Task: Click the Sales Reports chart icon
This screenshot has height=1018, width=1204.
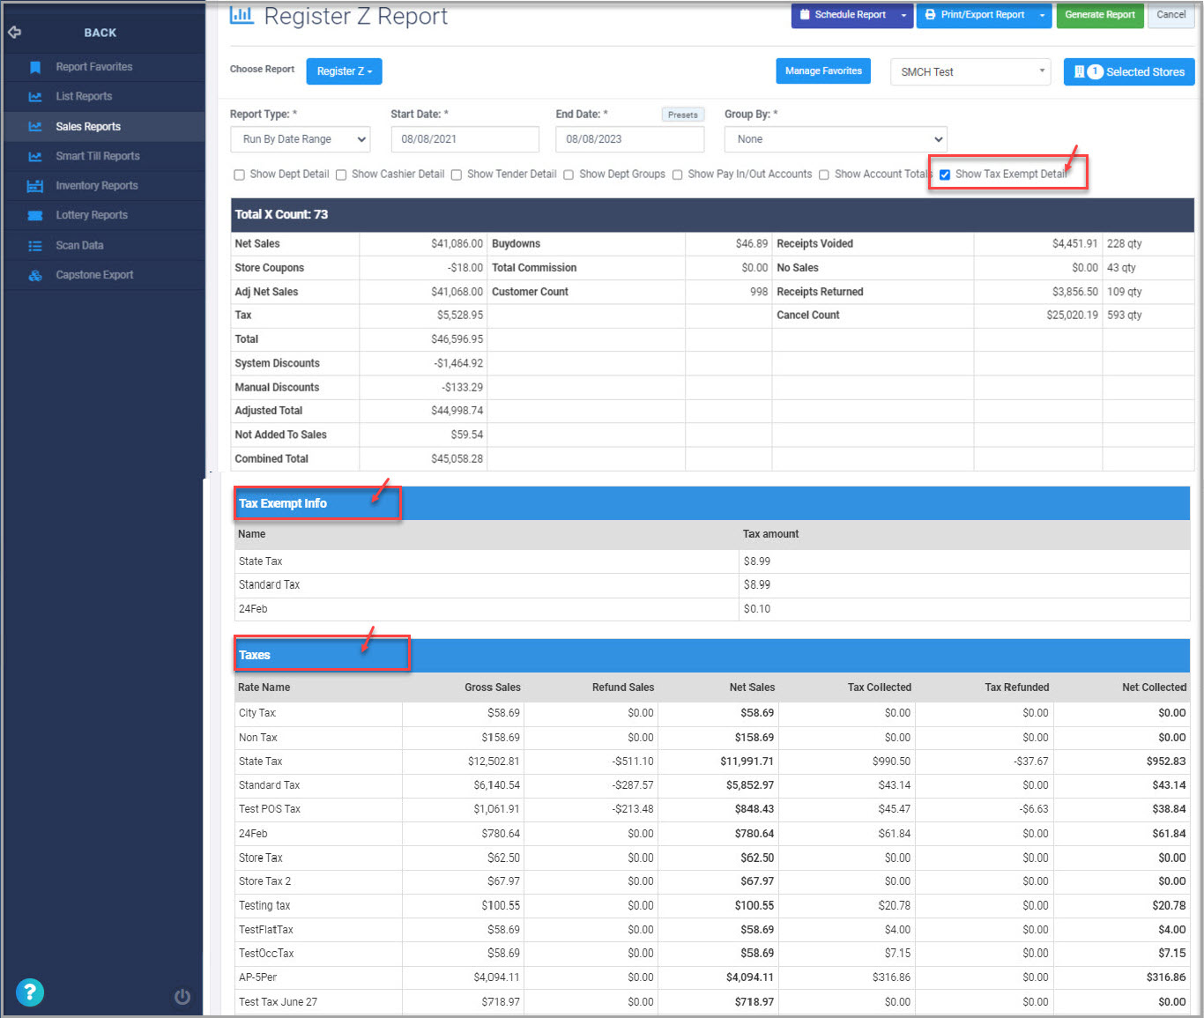Action: click(x=35, y=127)
